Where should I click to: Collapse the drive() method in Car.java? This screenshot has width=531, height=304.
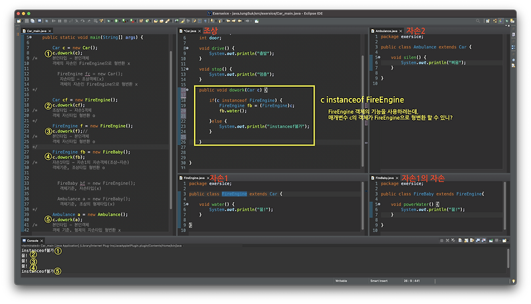(188, 48)
